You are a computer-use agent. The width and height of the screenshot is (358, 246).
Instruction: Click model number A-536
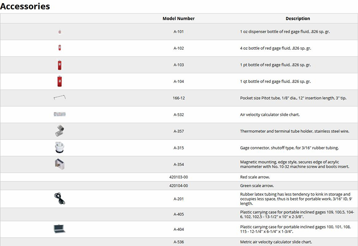[x=179, y=242]
